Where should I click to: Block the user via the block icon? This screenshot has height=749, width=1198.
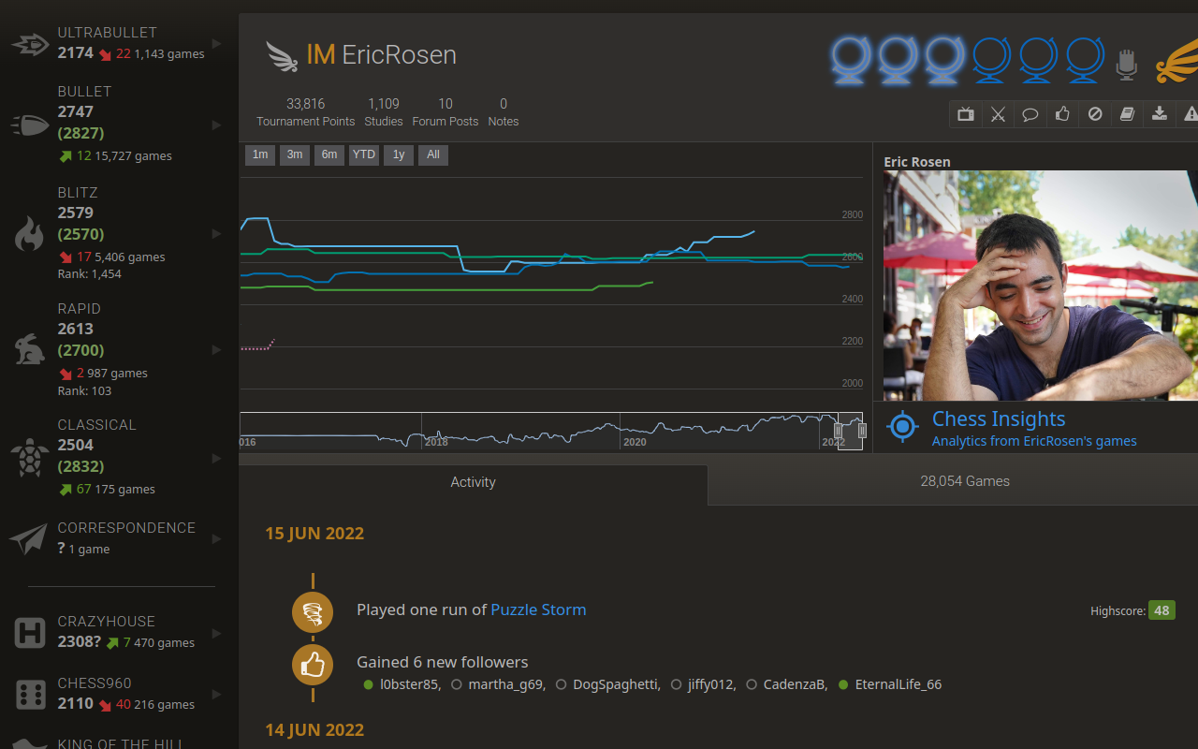pyautogui.click(x=1095, y=113)
